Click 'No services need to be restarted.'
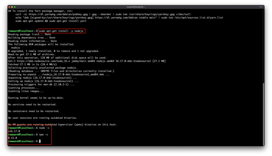 click(x=32, y=105)
